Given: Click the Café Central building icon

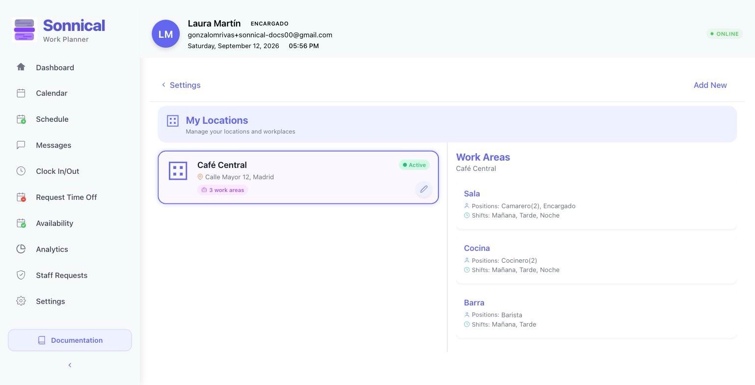Looking at the screenshot, I should tap(178, 170).
